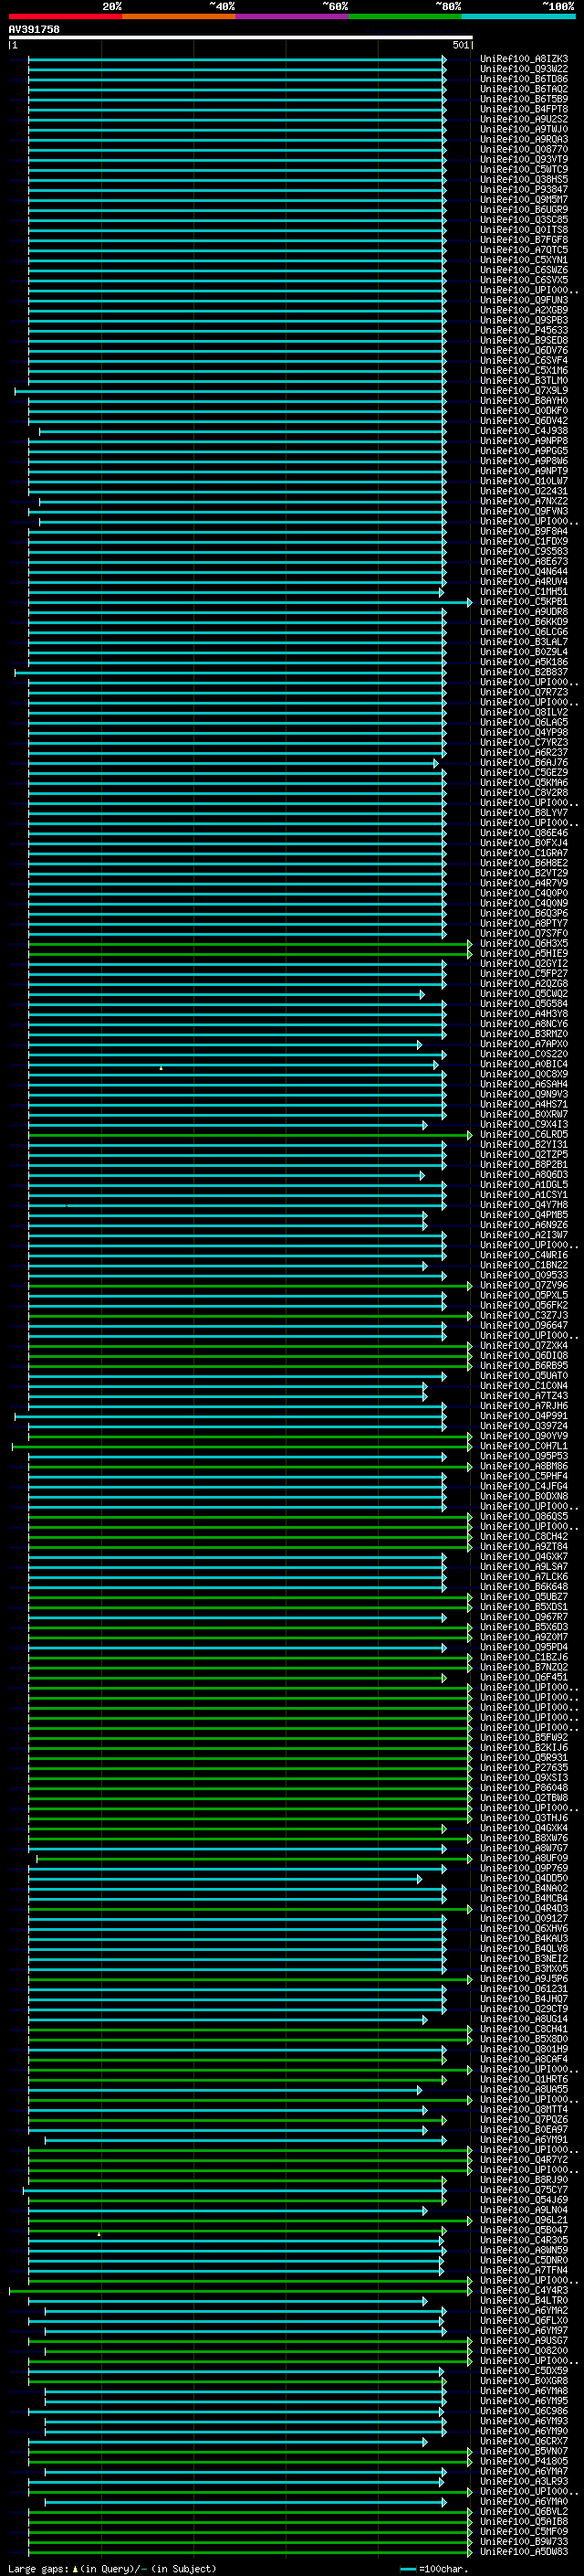Select the UniRef100_C9X4I3 label
584x2576 pixels.
click(x=524, y=1125)
